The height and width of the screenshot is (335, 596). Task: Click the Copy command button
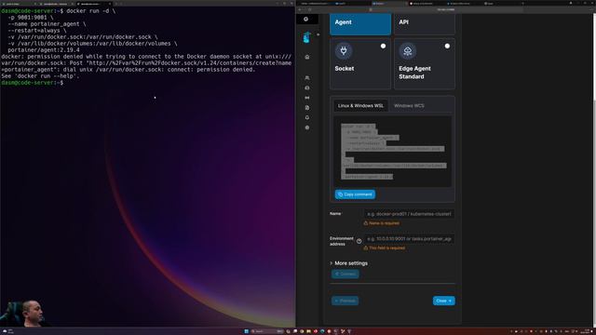point(355,194)
